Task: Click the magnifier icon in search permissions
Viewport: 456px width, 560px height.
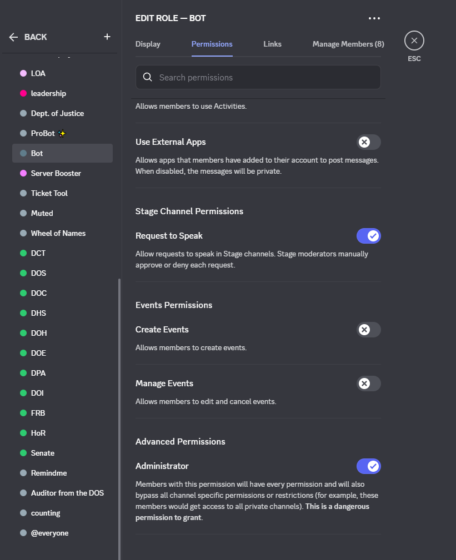Action: coord(148,77)
